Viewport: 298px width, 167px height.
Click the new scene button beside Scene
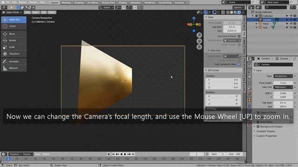(x=253, y=2)
